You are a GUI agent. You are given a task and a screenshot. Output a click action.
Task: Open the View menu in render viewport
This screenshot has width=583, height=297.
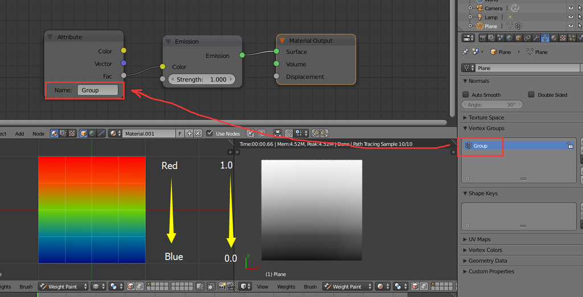[262, 287]
